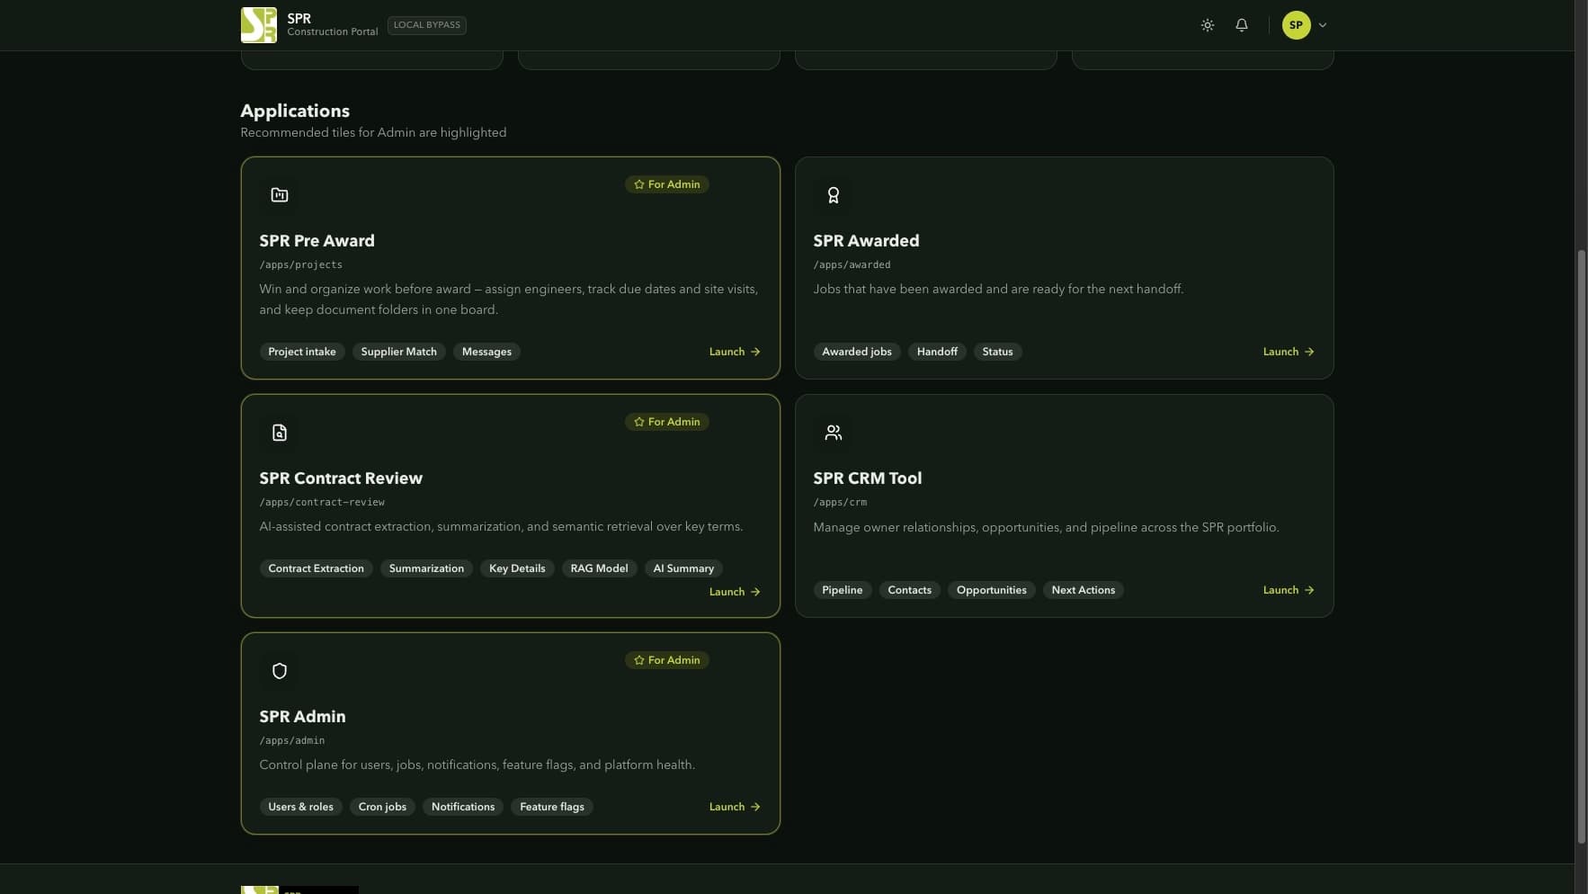Image resolution: width=1588 pixels, height=894 pixels.
Task: Click the For Admin badge on SPR Admin
Action: [667, 660]
